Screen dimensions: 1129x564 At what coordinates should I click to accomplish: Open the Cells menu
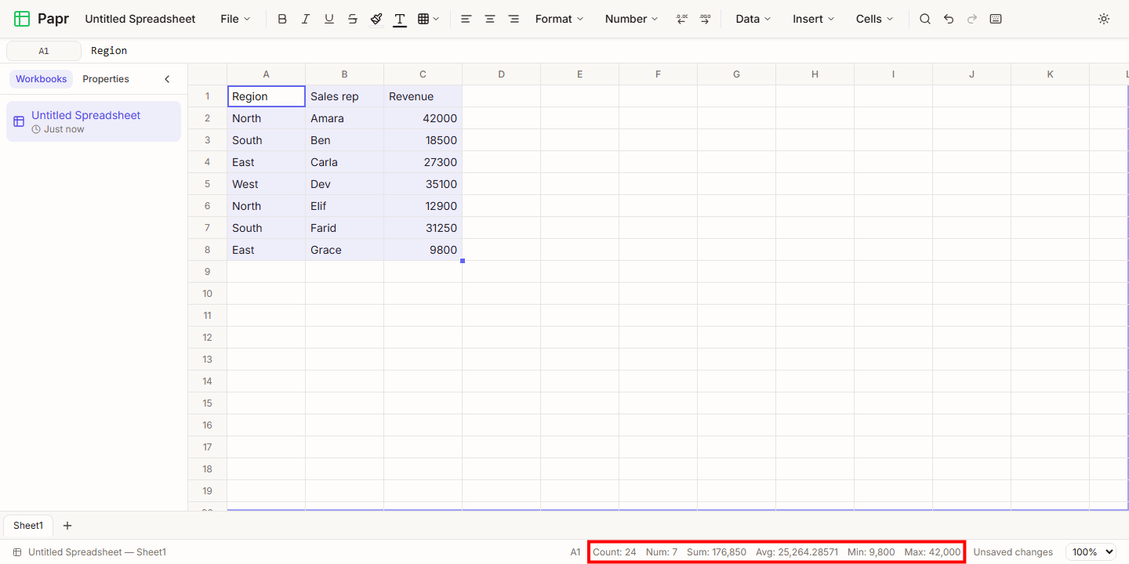click(x=875, y=19)
